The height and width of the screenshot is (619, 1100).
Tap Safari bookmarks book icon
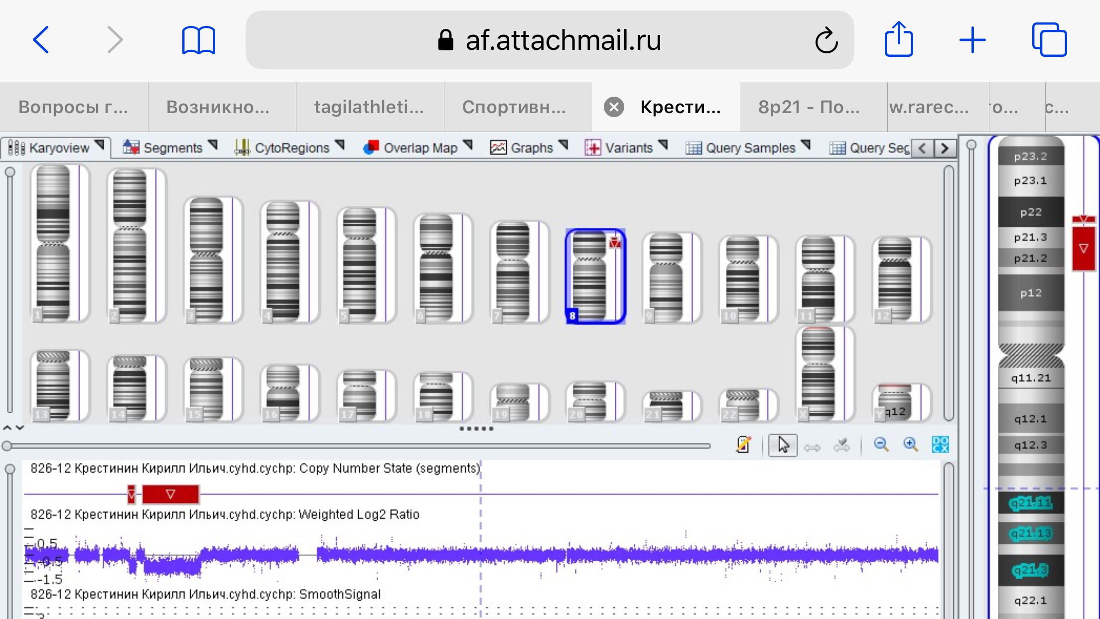tap(198, 40)
